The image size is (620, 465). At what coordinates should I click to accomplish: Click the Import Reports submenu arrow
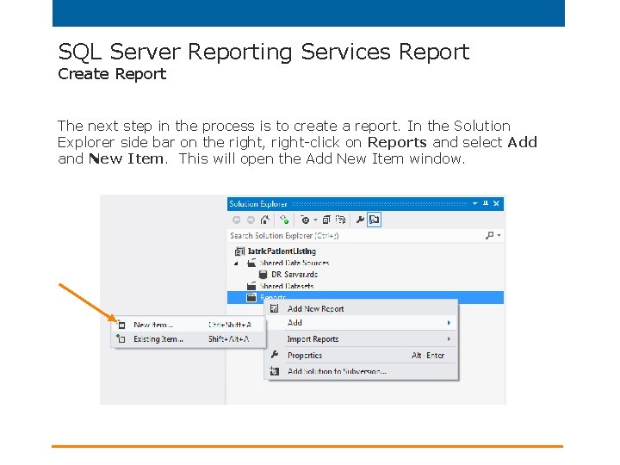coord(449,339)
